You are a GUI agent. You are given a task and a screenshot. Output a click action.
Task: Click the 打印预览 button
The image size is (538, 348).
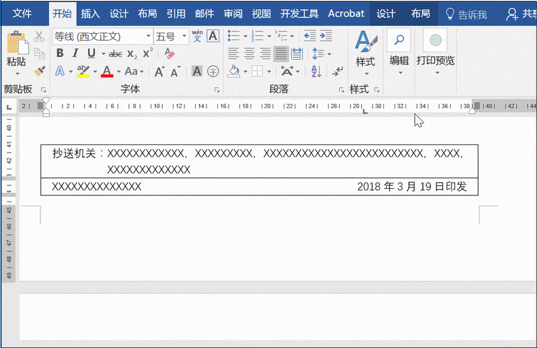point(435,52)
